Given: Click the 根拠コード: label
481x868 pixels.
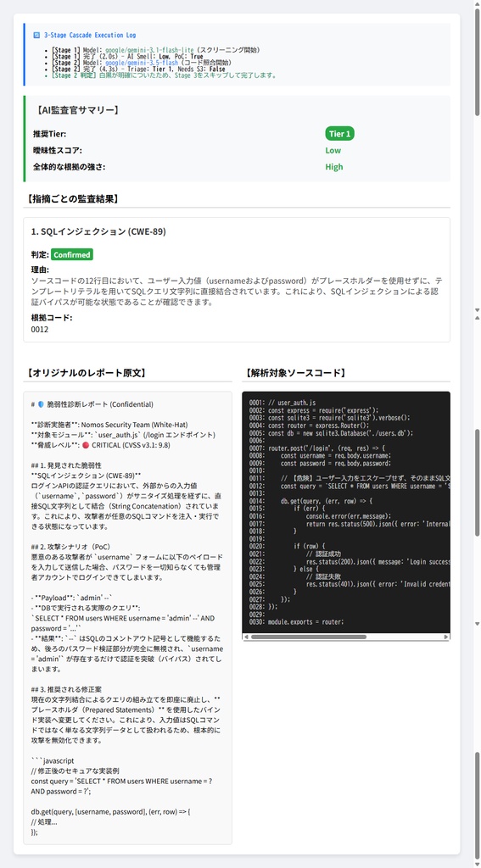Looking at the screenshot, I should point(52,318).
